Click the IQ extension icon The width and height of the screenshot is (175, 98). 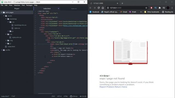coord(156,8)
